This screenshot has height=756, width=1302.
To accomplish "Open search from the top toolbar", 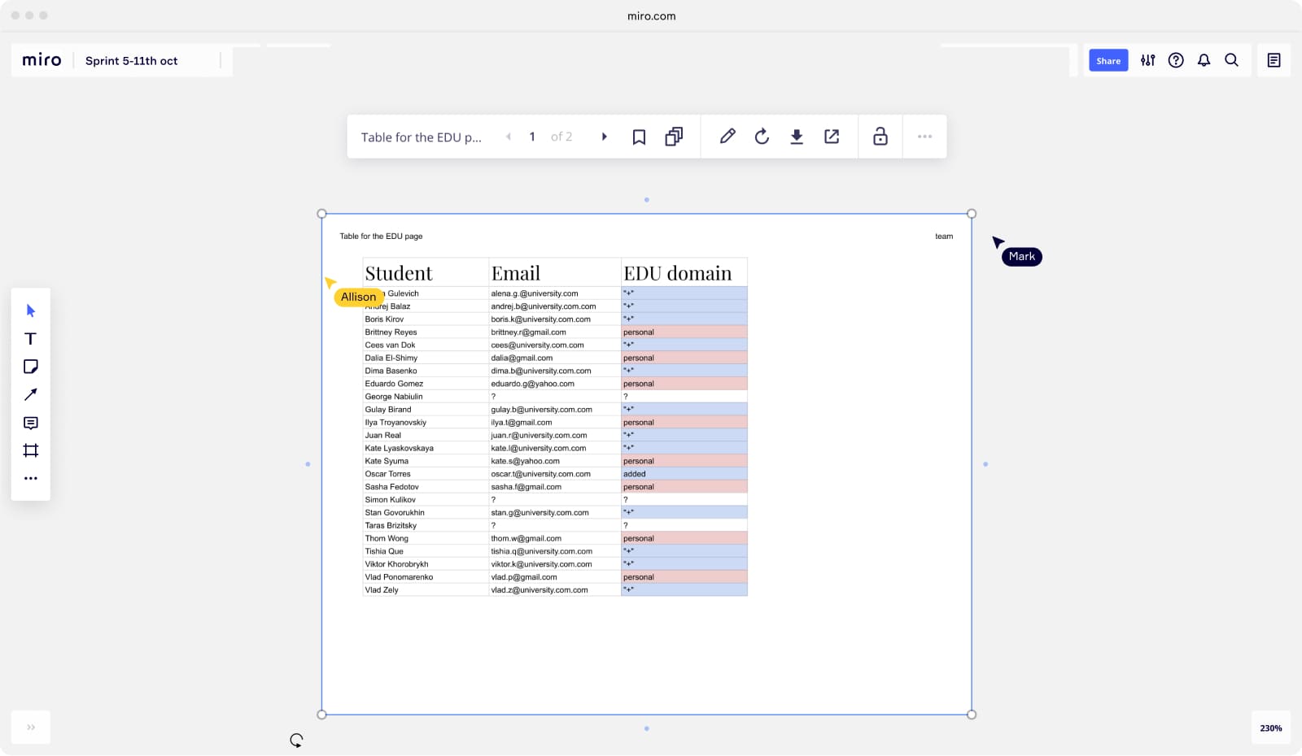I will pyautogui.click(x=1231, y=60).
